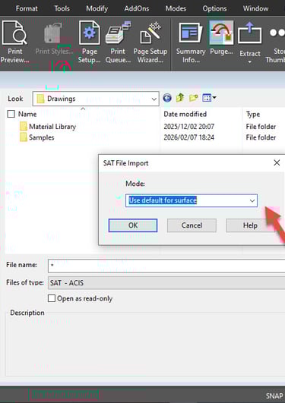This screenshot has width=285, height=403.
Task: Open Print Preview from the ribbon
Action: (x=14, y=43)
